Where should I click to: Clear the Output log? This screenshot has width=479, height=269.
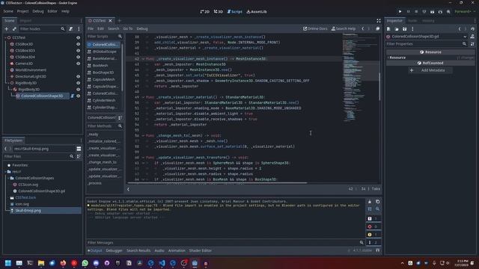370,202
